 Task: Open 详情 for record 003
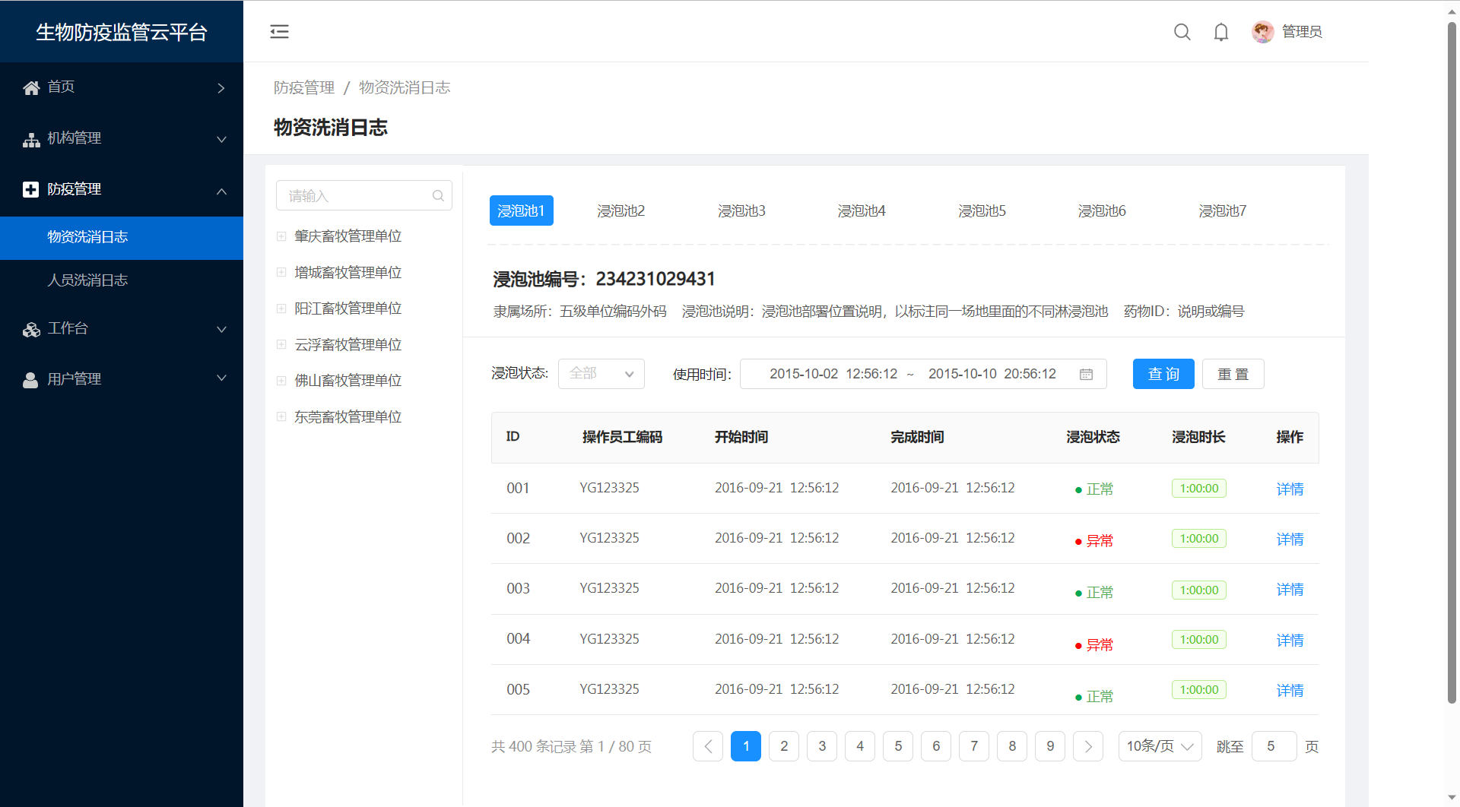click(x=1290, y=590)
